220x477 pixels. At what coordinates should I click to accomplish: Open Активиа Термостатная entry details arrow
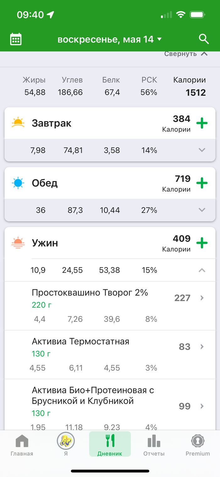(x=202, y=347)
